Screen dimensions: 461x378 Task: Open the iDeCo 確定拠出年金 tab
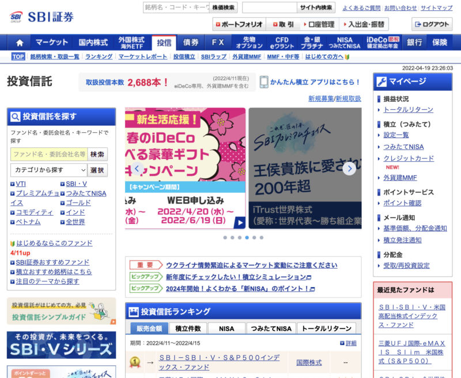tap(383, 43)
